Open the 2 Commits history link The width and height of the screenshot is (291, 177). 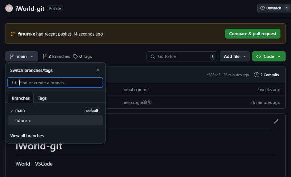coord(266,75)
